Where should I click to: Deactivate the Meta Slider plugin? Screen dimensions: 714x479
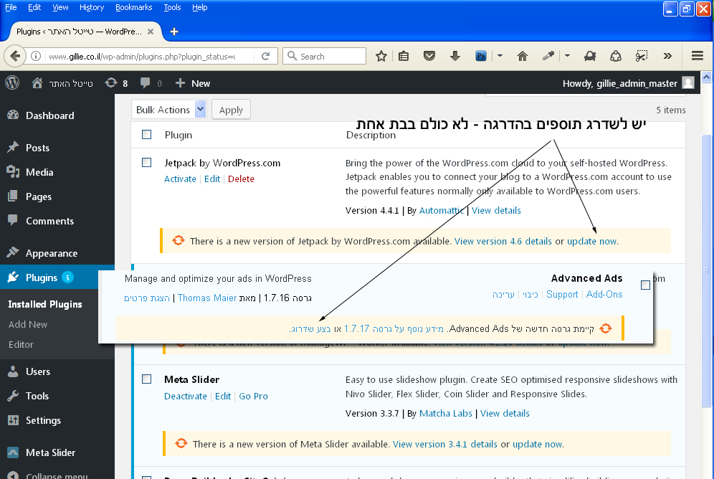186,396
